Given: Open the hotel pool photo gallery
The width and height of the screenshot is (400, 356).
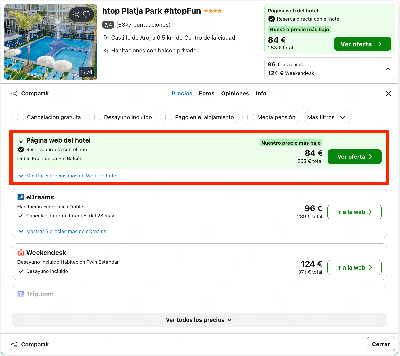Looking at the screenshot, I should (x=51, y=42).
